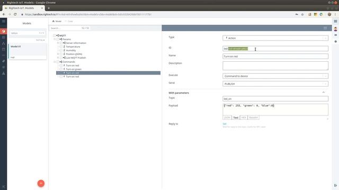Go back with the browser back arrow
The width and height of the screenshot is (339, 190).
click(4, 14)
